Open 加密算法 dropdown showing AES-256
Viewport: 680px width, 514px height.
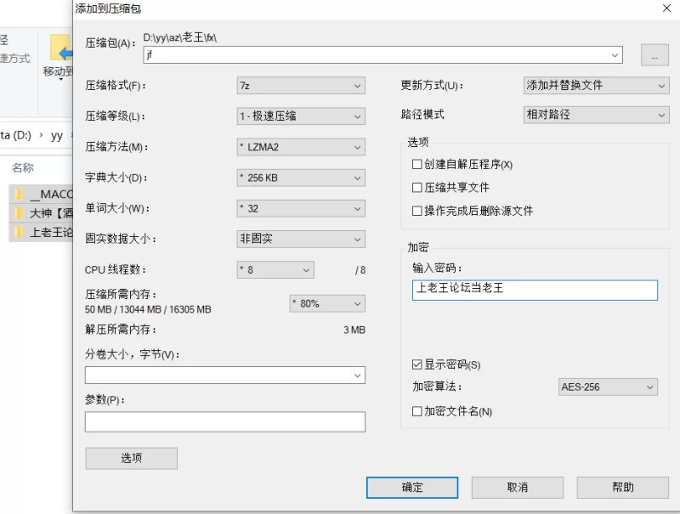pyautogui.click(x=608, y=387)
